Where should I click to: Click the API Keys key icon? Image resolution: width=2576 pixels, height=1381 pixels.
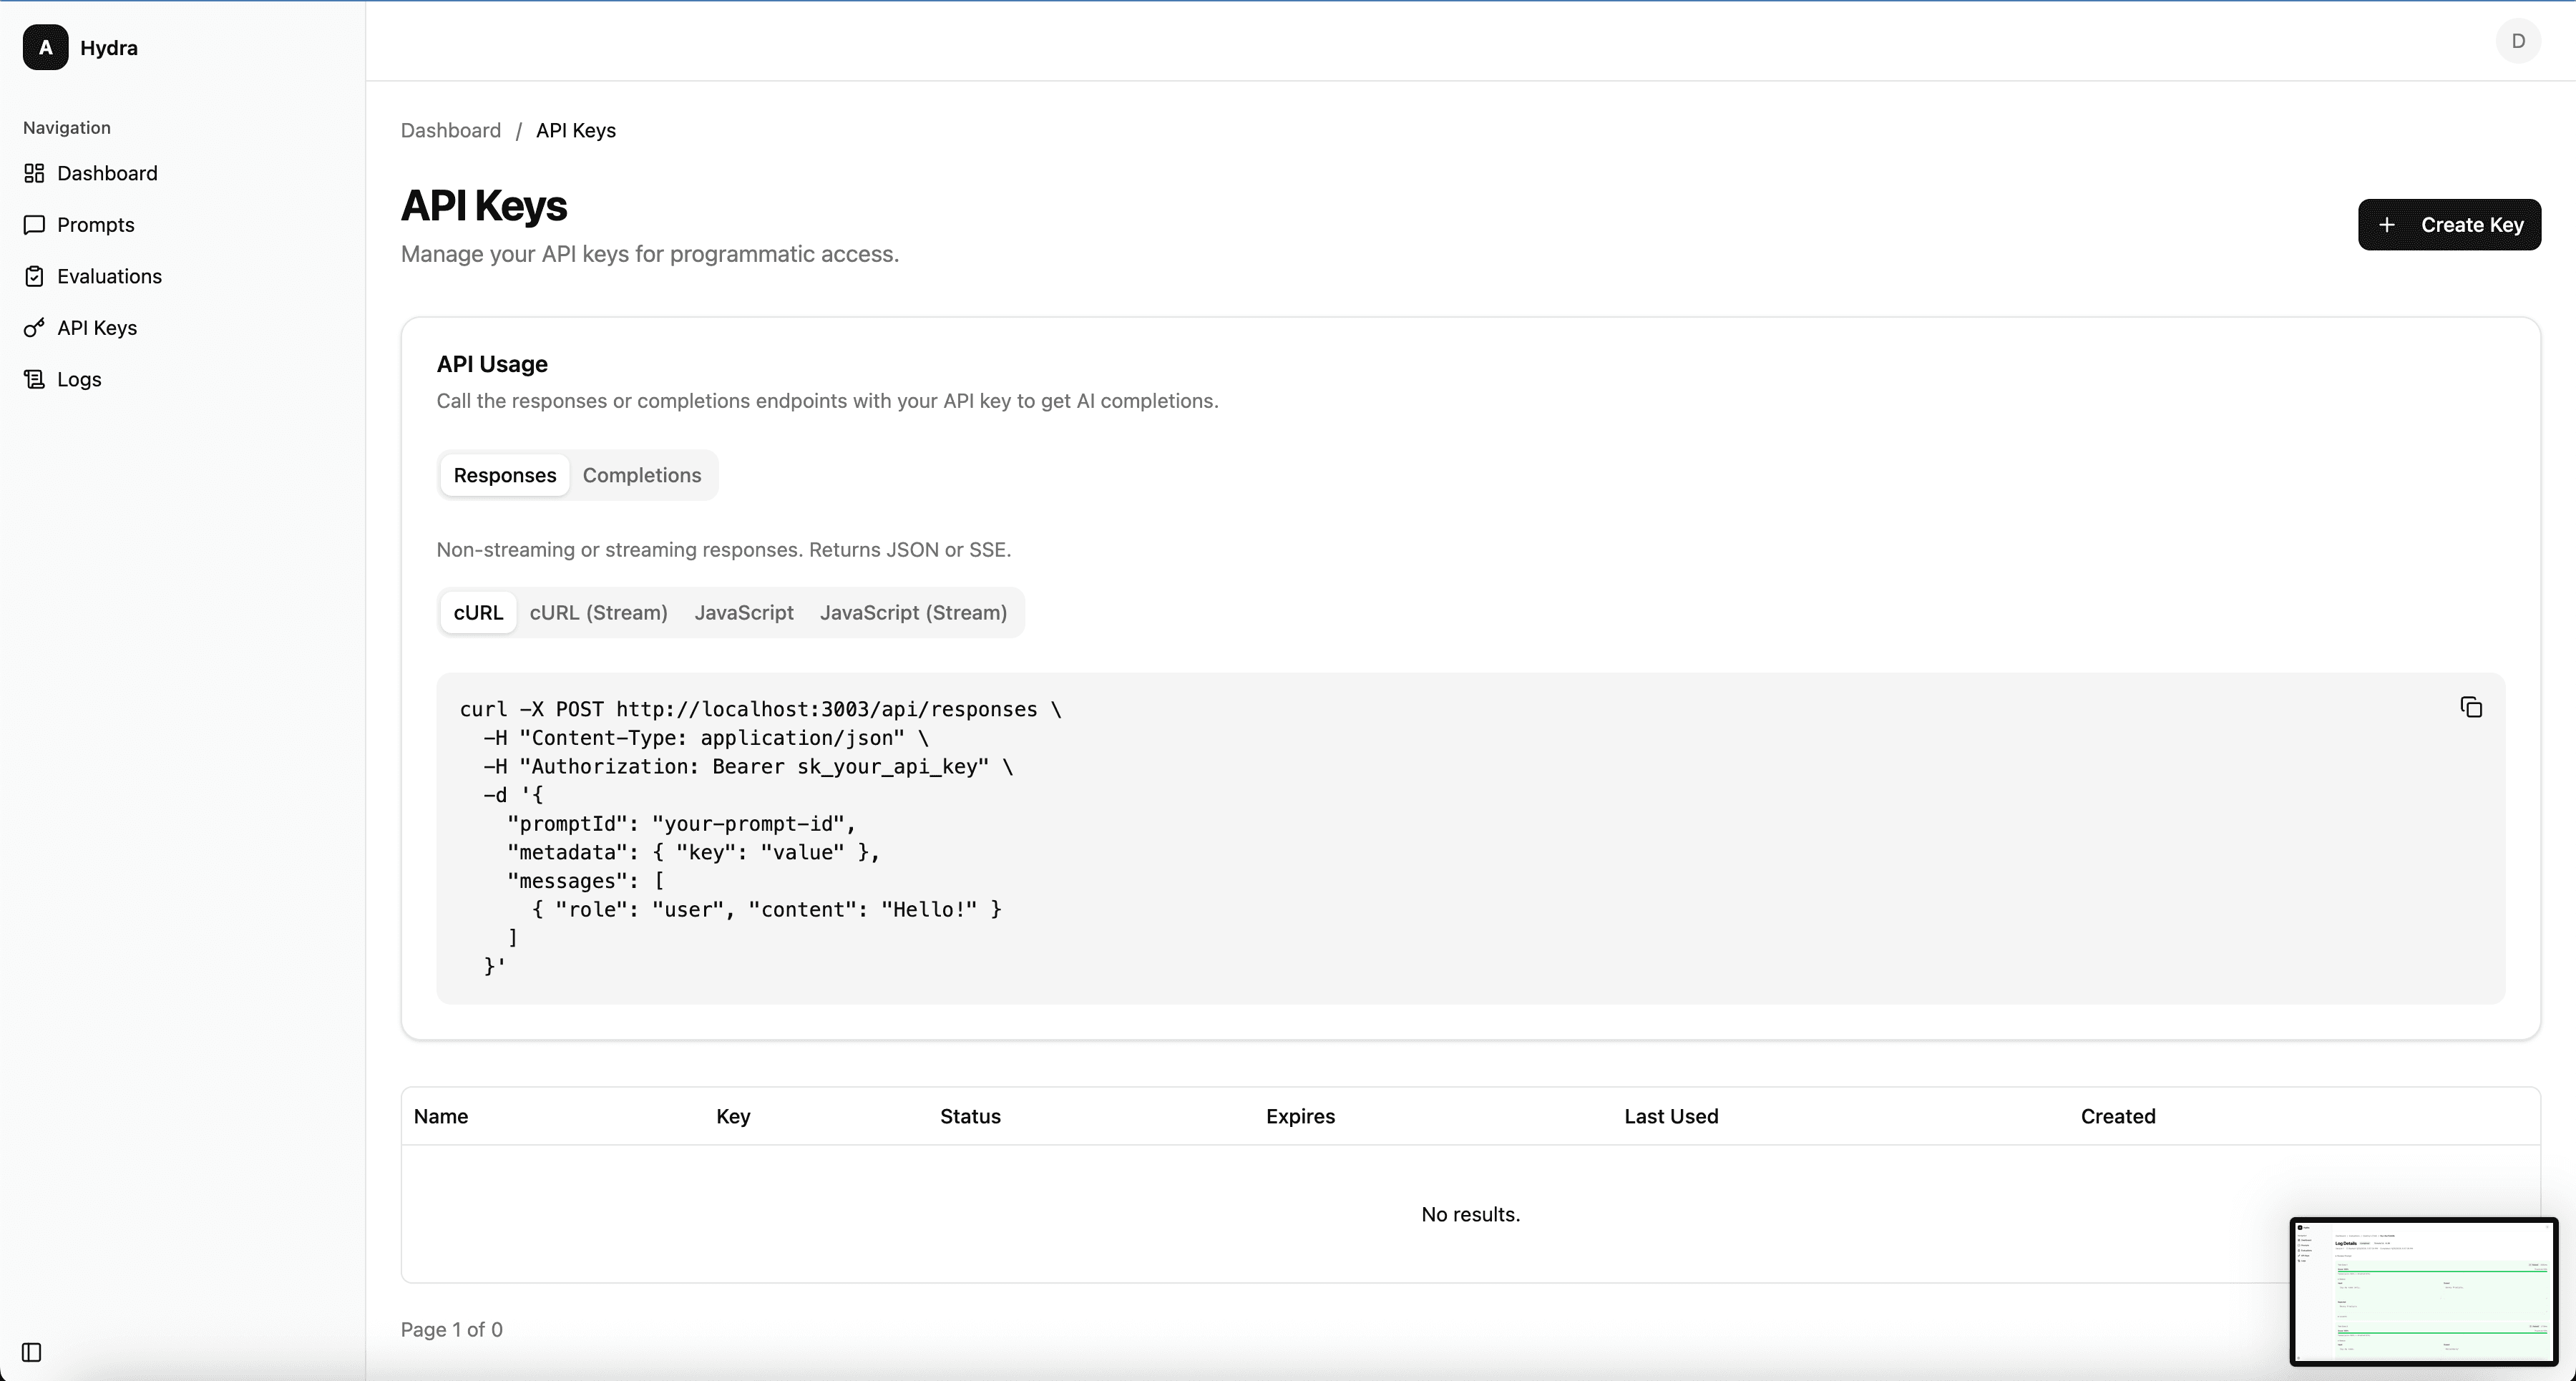point(34,327)
